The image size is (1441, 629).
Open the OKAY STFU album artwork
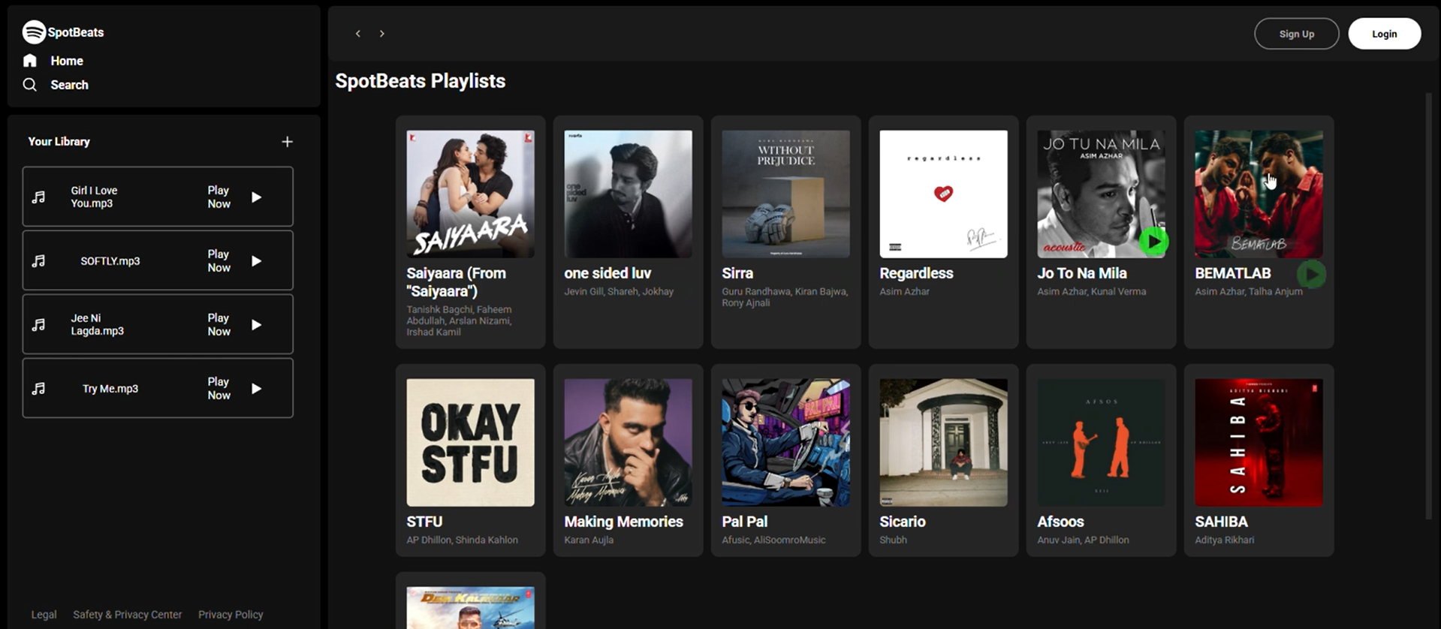tap(470, 442)
